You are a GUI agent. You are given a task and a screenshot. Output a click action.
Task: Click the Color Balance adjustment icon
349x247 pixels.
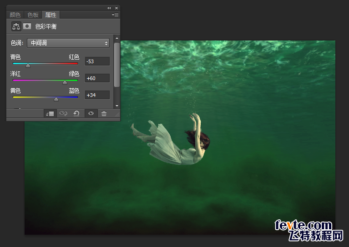[x=16, y=26]
